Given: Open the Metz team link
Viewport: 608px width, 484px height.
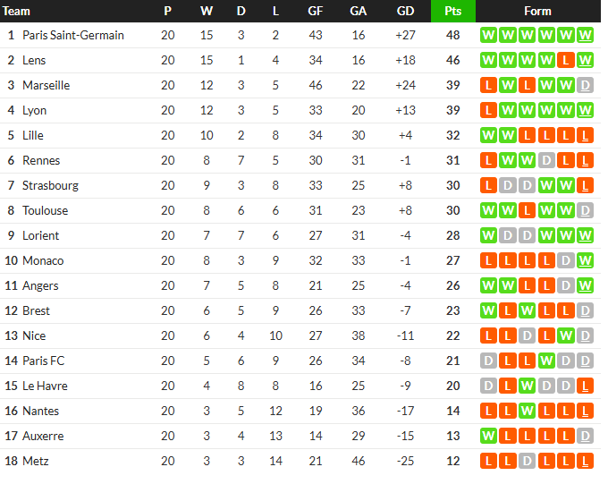Looking at the screenshot, I should [35, 461].
